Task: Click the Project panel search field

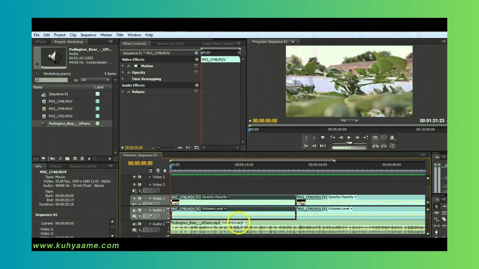Action: click(51, 80)
